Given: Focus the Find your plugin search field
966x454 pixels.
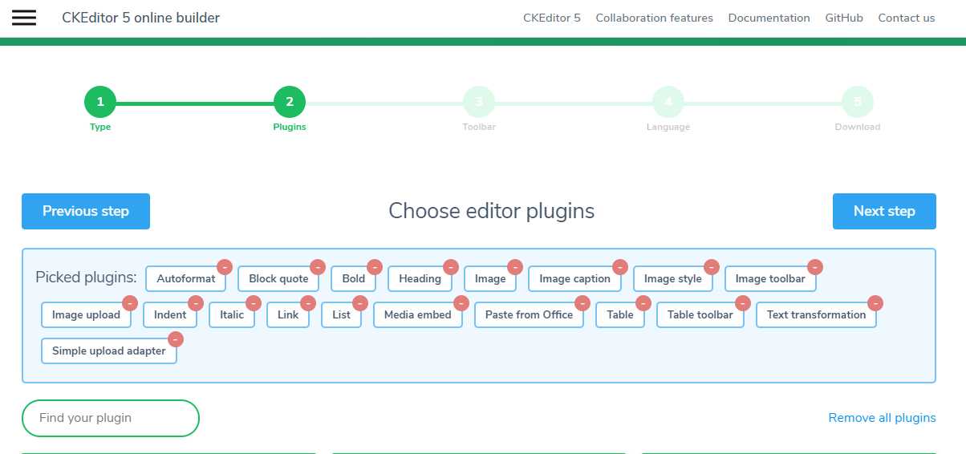Looking at the screenshot, I should click(x=110, y=418).
